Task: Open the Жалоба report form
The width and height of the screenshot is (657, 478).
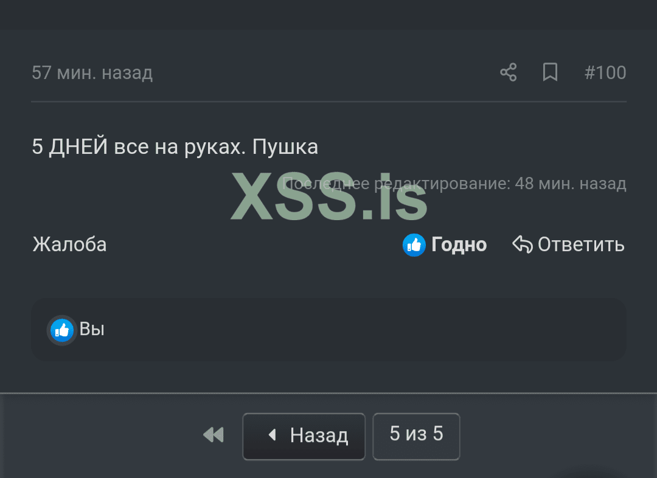Action: [69, 244]
